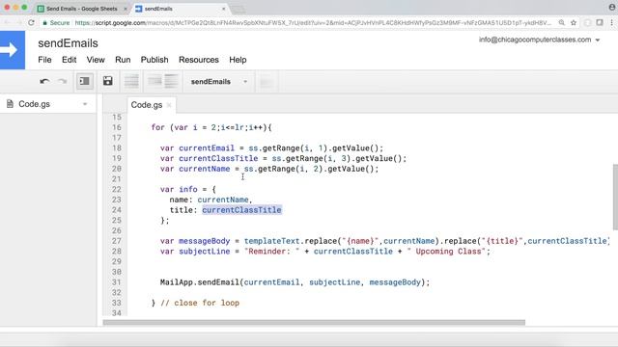Screen dimensions: 618x347
Task: Open the Resources menu
Action: 199,60
